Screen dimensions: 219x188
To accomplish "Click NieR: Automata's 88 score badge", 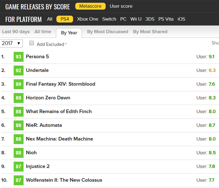I will click(x=19, y=125).
